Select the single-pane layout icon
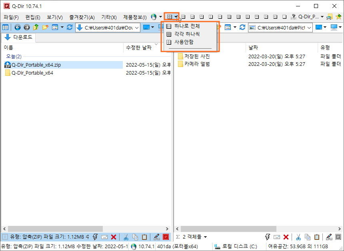This screenshot has height=251, width=344. [284, 17]
